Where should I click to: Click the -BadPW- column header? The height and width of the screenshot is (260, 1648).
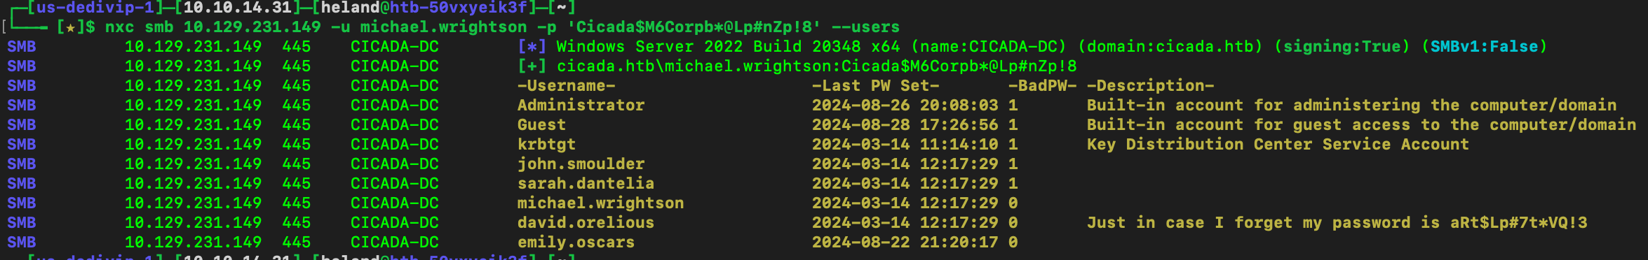(x=1042, y=85)
